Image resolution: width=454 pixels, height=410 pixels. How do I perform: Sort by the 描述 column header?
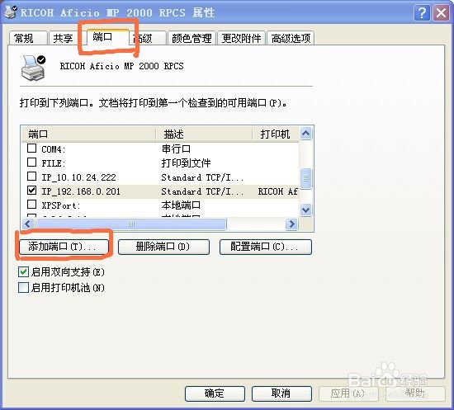pyautogui.click(x=204, y=134)
